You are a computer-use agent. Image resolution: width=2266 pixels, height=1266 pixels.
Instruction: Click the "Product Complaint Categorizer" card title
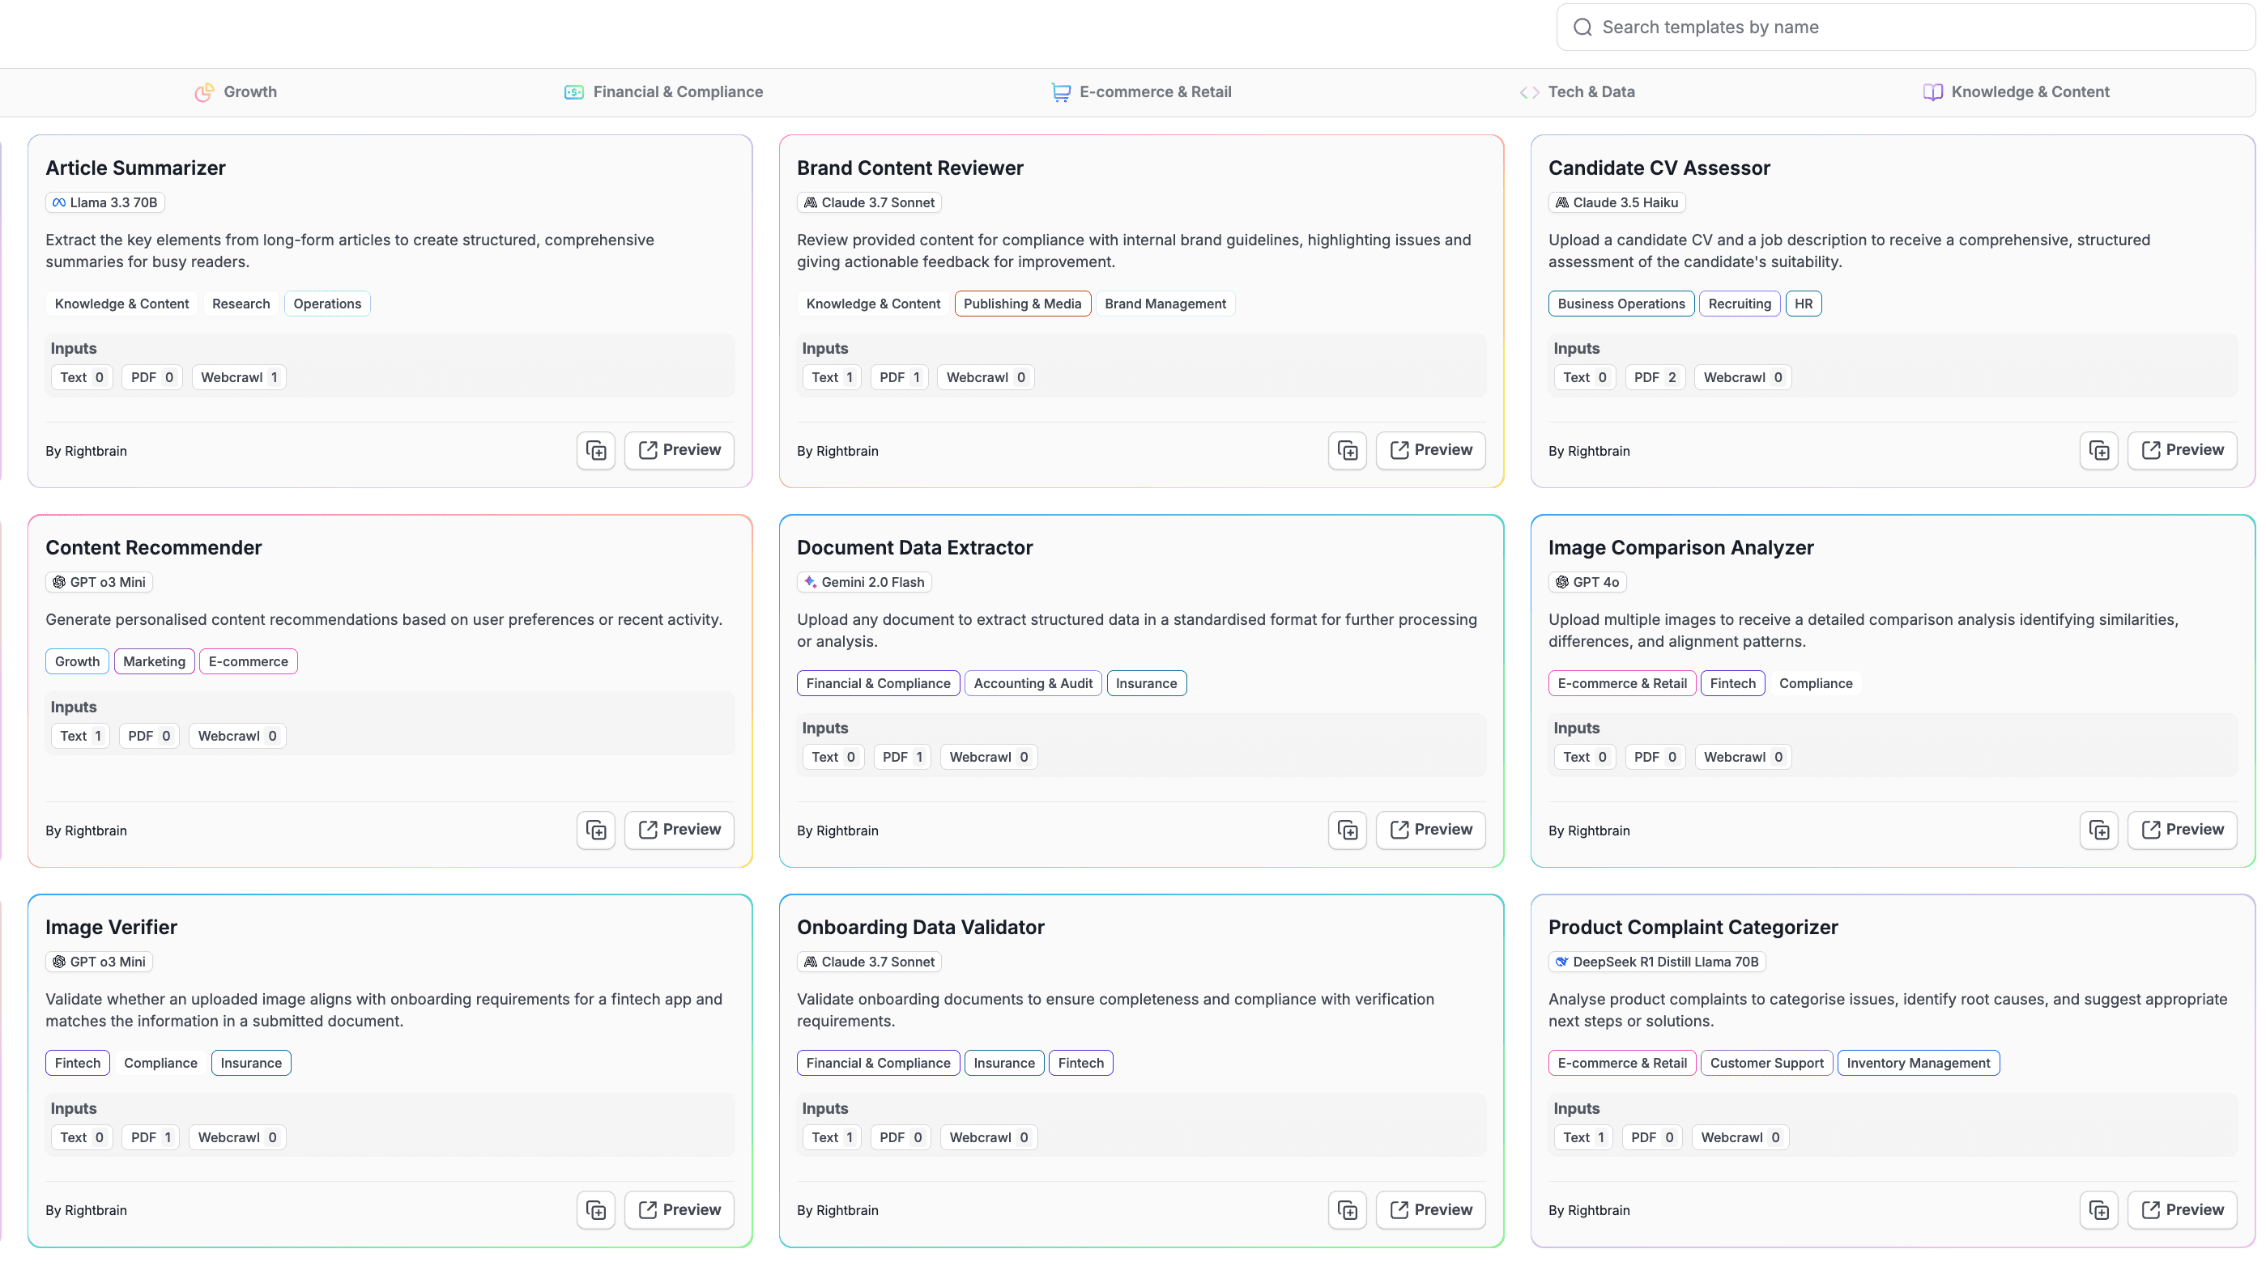[x=1693, y=928]
